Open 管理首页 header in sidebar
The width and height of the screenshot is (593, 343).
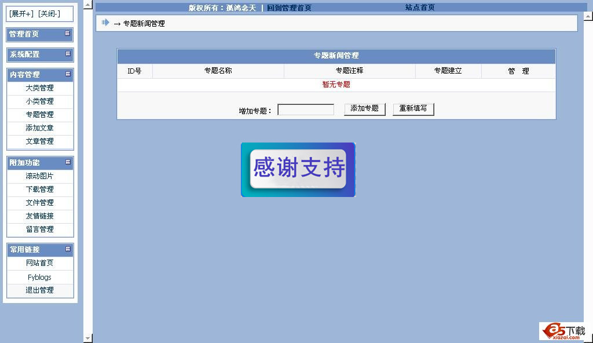(24, 34)
